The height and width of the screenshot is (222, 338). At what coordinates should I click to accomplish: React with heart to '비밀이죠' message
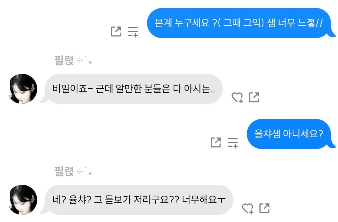[237, 97]
